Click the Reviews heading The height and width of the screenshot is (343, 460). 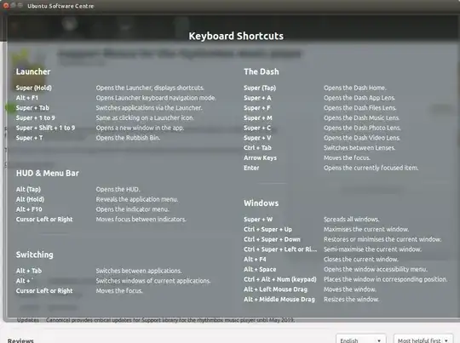20,340
